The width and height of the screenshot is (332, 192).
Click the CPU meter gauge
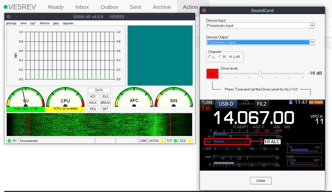point(65,97)
